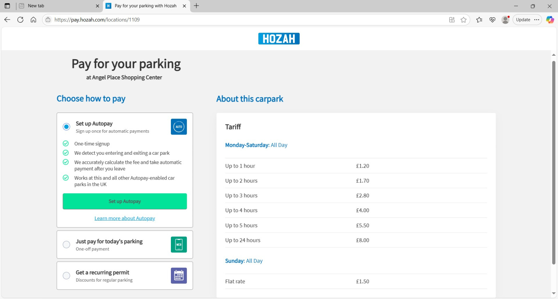Click the 'Up to 5 hours' tariff label
The image size is (558, 299).
click(241, 225)
